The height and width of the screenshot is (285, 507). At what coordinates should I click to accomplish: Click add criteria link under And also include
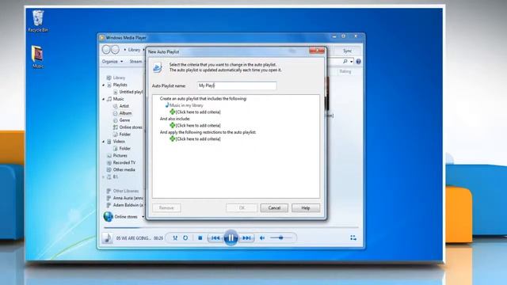click(198, 125)
